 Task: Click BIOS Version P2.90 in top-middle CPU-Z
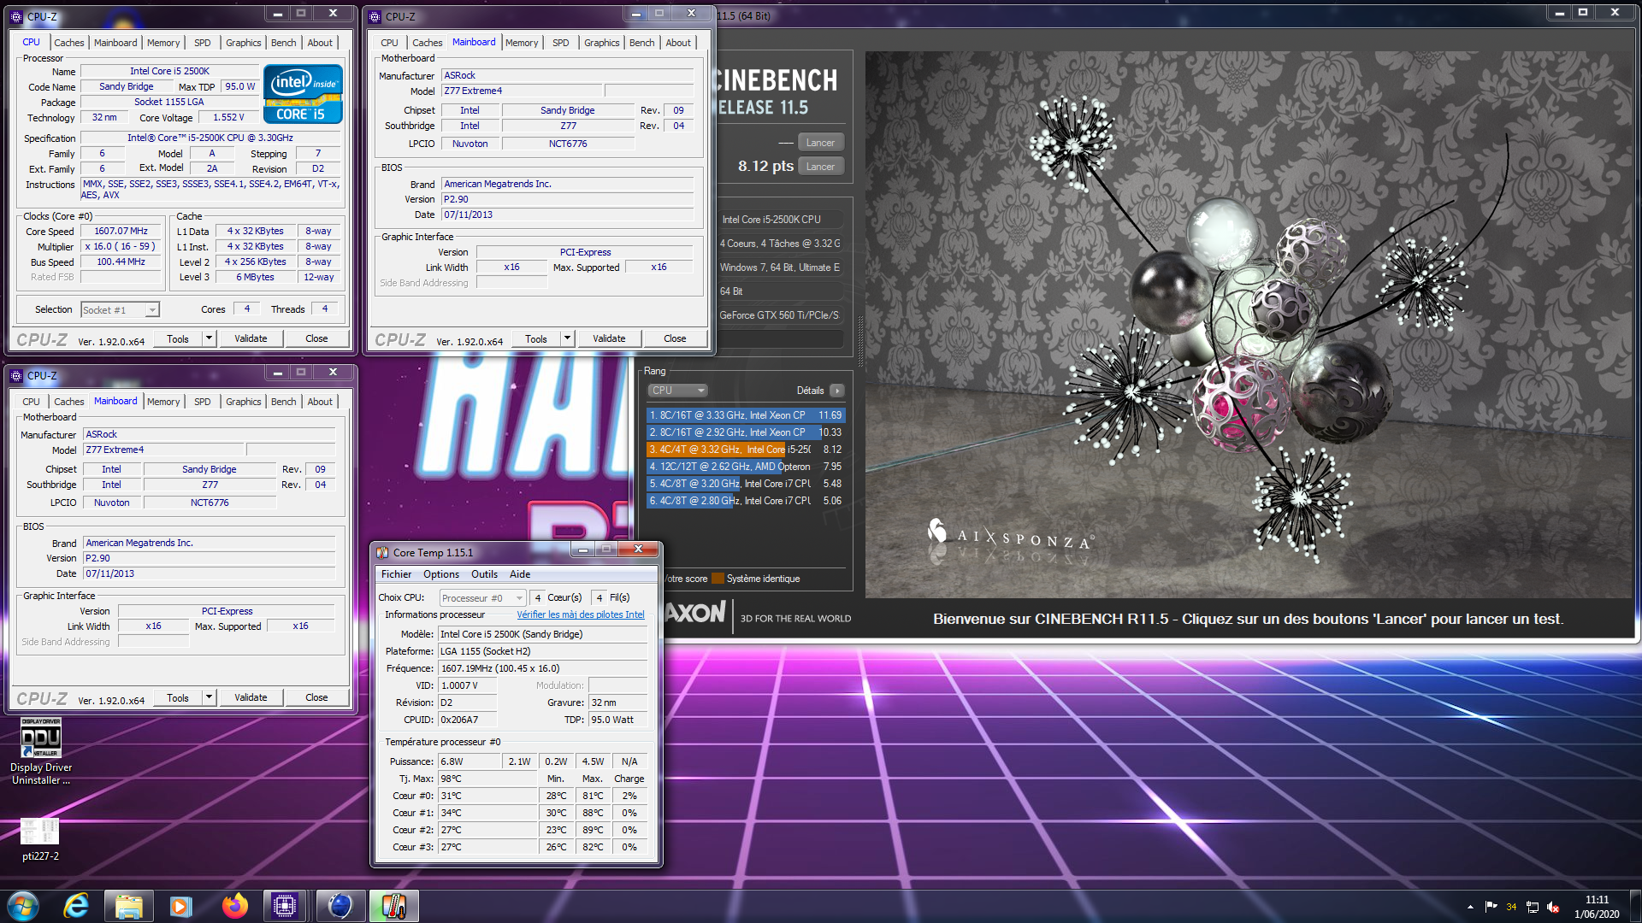pos(567,199)
